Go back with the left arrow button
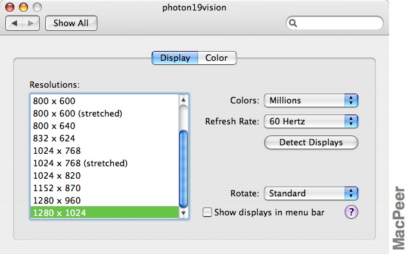The height and width of the screenshot is (254, 408). (14, 23)
